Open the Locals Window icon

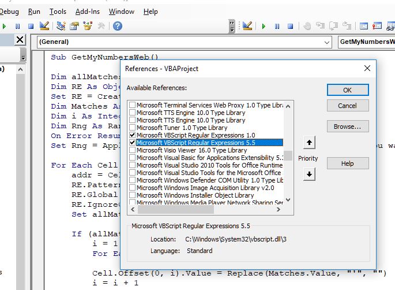tap(363, 26)
